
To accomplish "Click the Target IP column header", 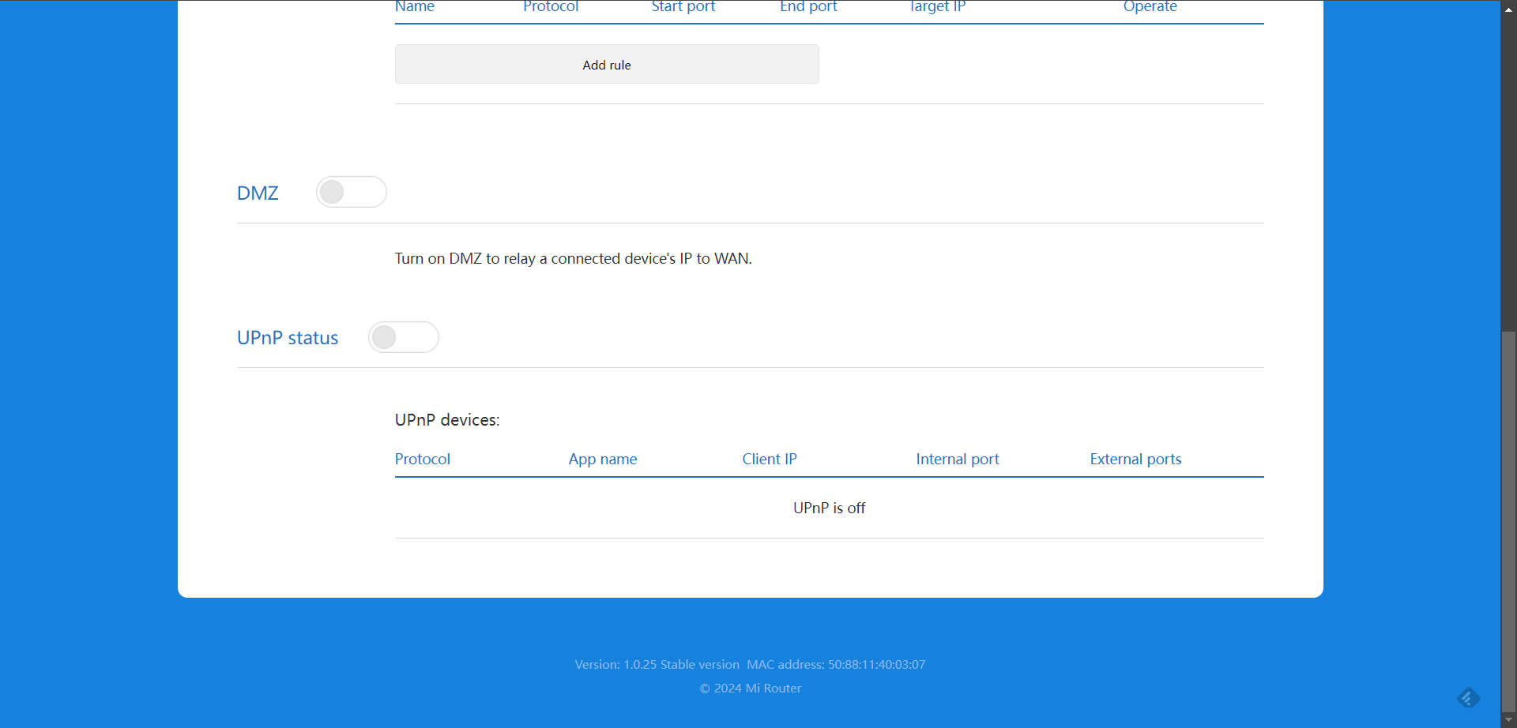I will pyautogui.click(x=937, y=7).
